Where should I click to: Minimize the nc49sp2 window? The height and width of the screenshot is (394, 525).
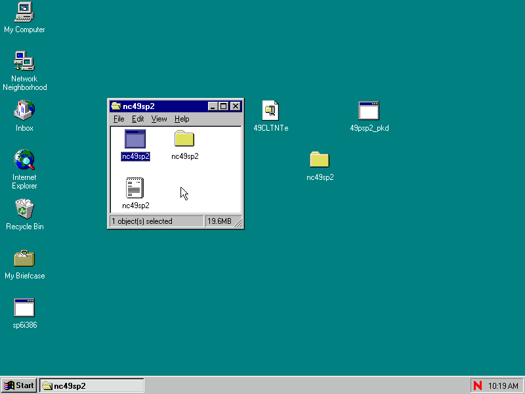[x=213, y=106]
